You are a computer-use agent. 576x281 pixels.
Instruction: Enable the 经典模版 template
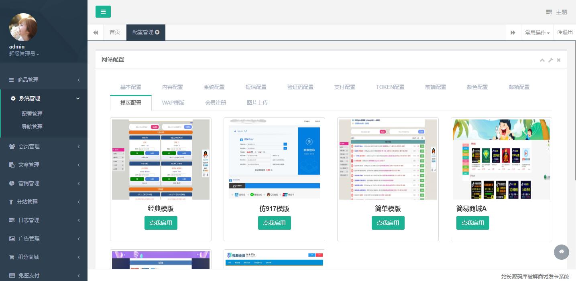click(161, 223)
